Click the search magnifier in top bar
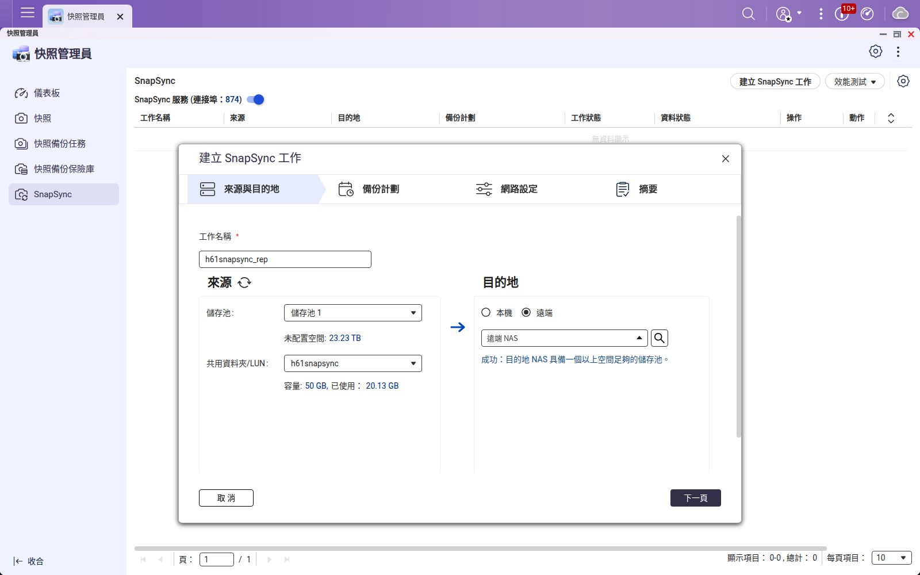 (748, 14)
